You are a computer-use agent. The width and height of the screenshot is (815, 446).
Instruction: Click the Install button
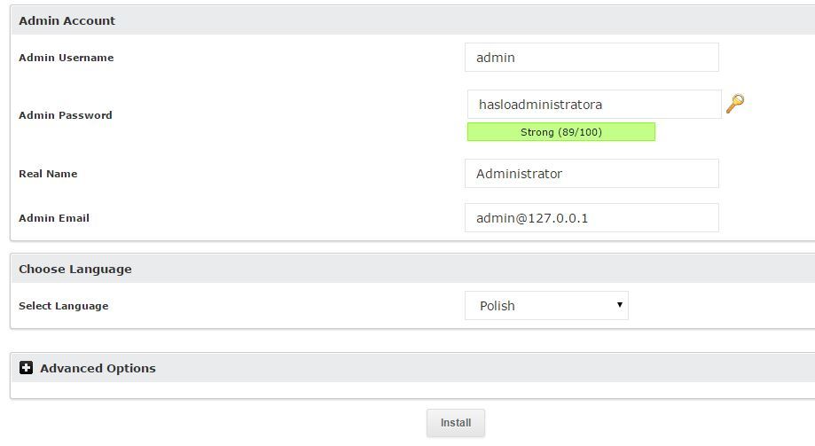456,423
